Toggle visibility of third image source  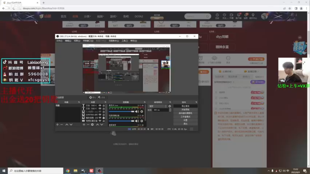click(100, 111)
